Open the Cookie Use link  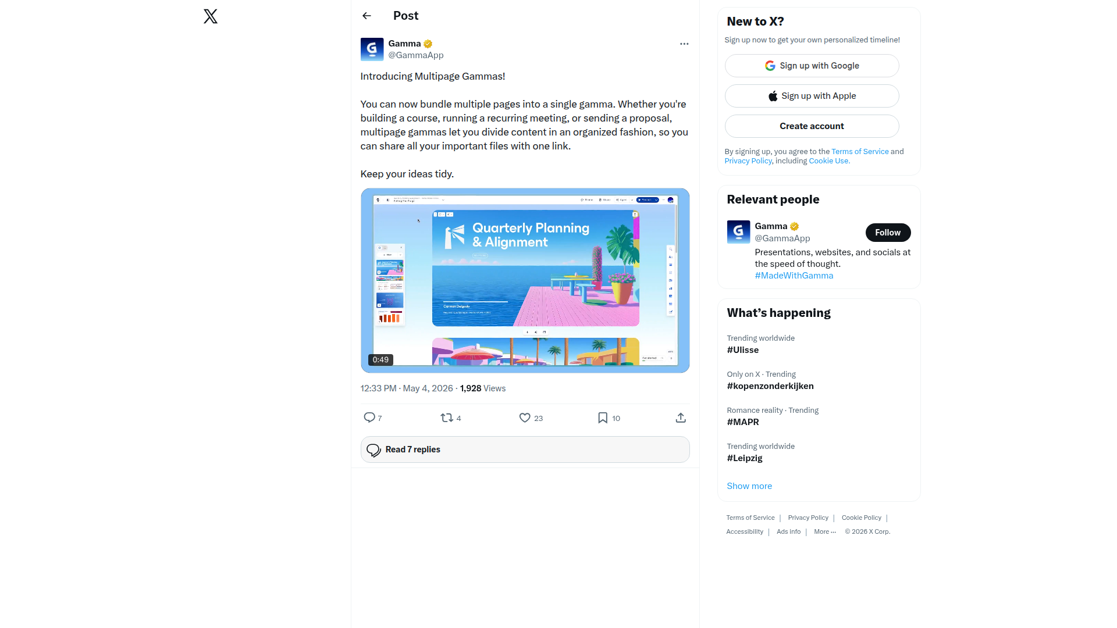pyautogui.click(x=828, y=161)
